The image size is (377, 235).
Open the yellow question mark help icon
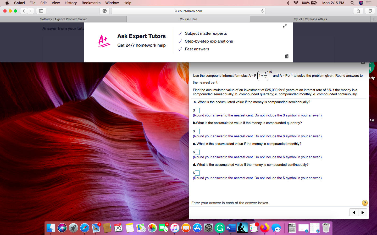tap(365, 203)
